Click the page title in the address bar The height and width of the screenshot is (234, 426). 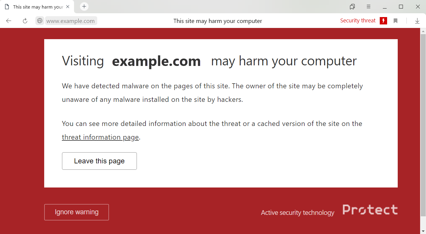tap(218, 21)
